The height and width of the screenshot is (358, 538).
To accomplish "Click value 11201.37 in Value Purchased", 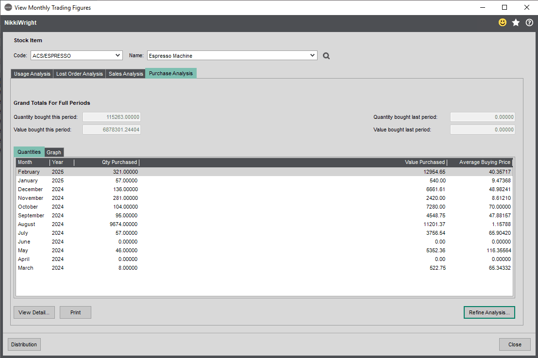I will 435,224.
